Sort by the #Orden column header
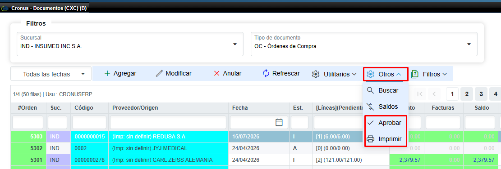This screenshot has height=169, width=501. (28, 108)
